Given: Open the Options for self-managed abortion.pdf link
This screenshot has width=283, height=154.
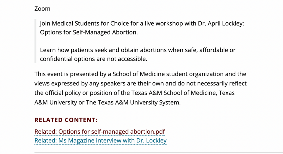Looking at the screenshot, I should [x=99, y=131].
